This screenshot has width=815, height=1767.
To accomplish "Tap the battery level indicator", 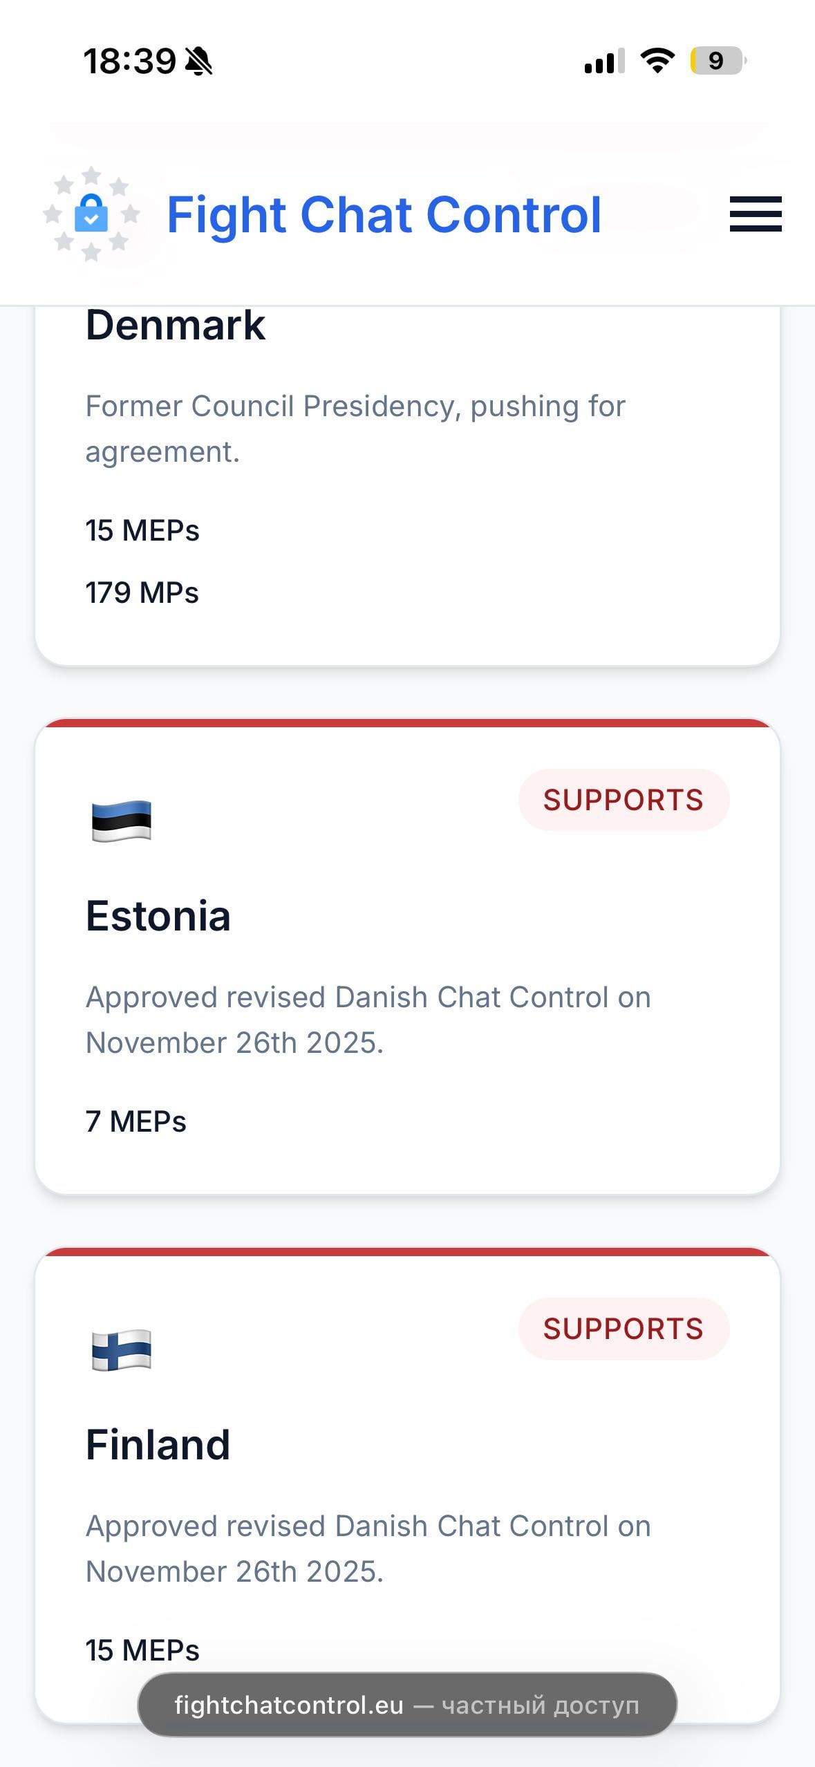I will 718,61.
